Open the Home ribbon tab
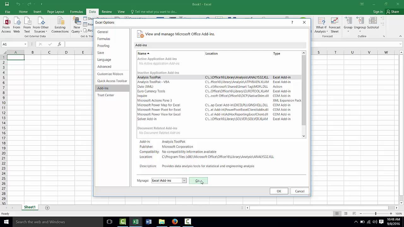This screenshot has height=227, width=404. (x=23, y=12)
